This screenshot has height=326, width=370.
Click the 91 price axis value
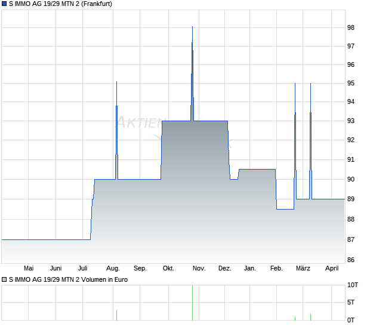pos(351,159)
